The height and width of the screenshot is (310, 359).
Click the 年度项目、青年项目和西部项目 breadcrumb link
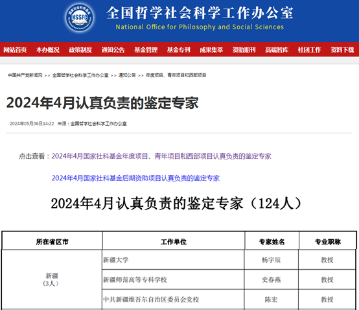point(176,75)
